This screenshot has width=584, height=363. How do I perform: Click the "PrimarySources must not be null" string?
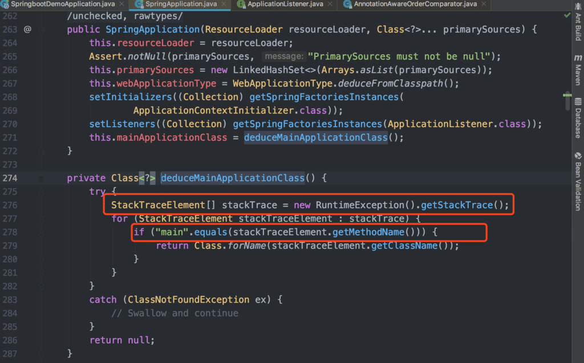pos(399,56)
